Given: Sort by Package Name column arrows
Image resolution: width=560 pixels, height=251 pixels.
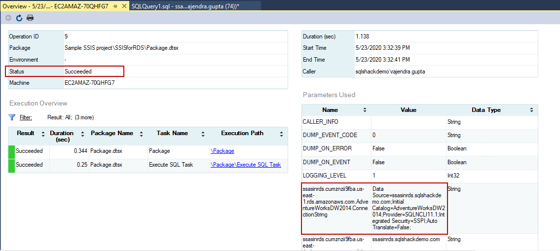Looking at the screenshot, I should pos(142,134).
